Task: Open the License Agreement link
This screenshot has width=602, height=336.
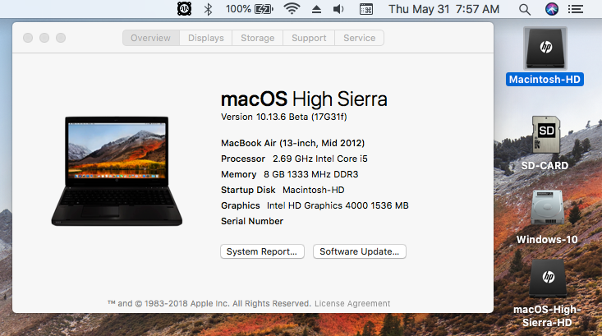Action: [x=352, y=303]
